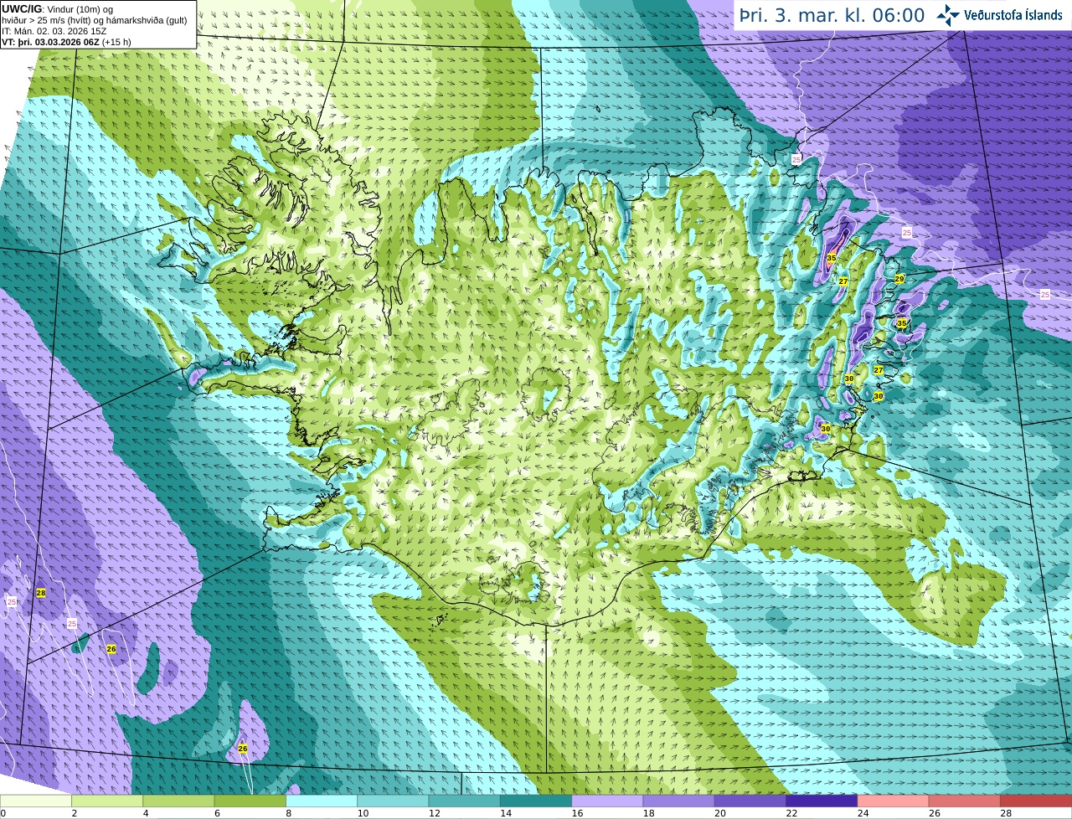Screen dimensions: 1072x819
Task: Click the yellow '28' max gust label
Action: pyautogui.click(x=41, y=593)
